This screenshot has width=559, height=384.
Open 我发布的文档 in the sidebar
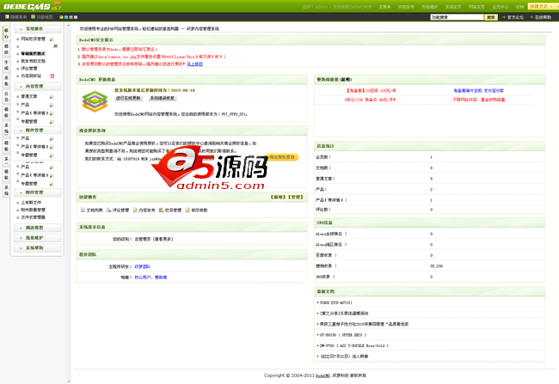tap(34, 61)
